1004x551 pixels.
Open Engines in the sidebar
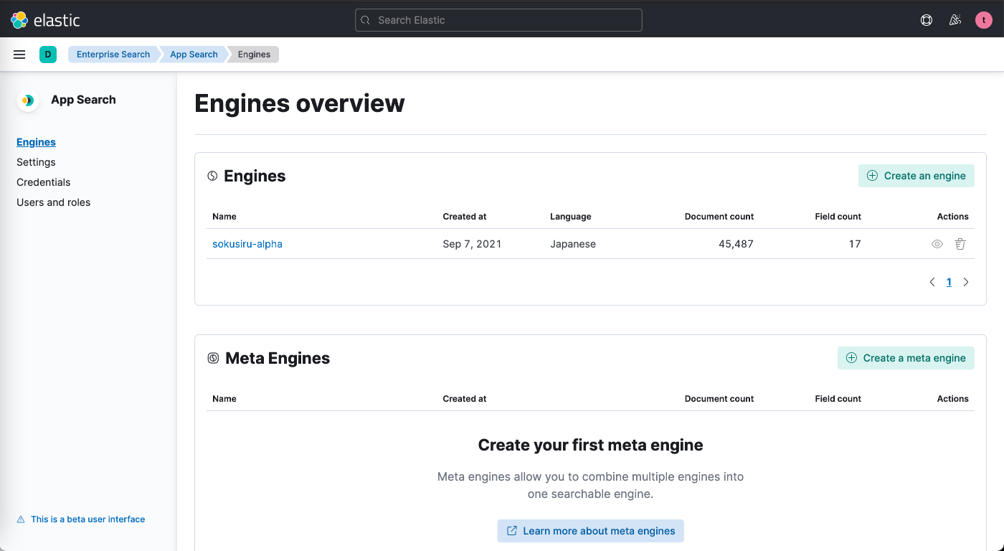(x=36, y=142)
